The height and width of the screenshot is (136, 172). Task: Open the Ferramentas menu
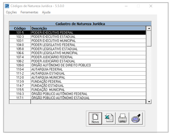click(29, 12)
